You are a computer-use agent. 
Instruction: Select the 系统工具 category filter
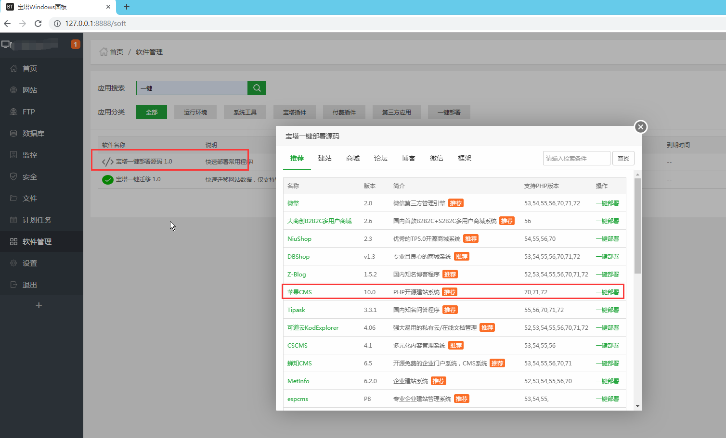[245, 112]
